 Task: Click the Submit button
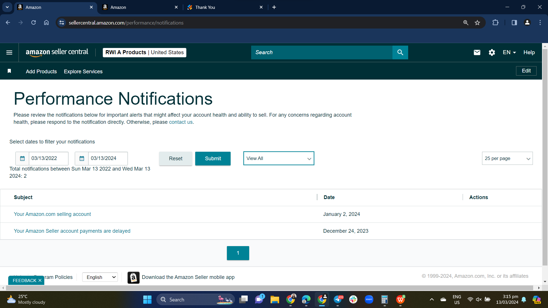(213, 159)
